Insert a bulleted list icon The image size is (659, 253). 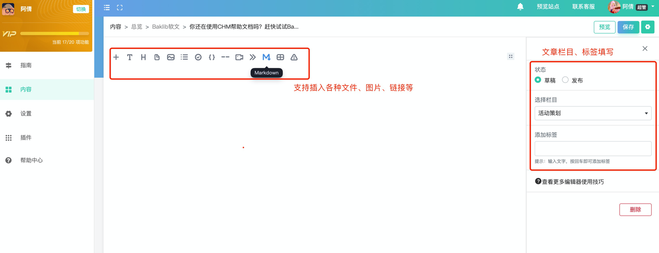[184, 57]
